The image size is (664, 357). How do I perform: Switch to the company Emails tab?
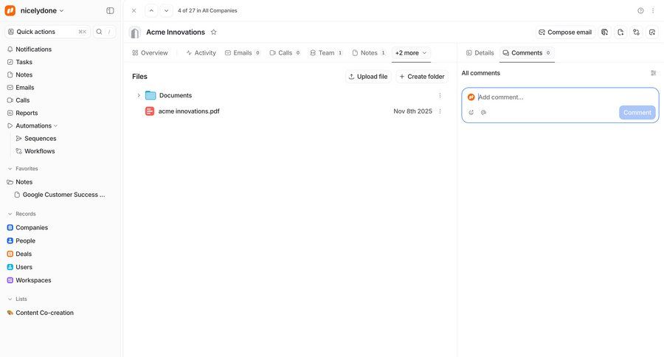pyautogui.click(x=243, y=53)
